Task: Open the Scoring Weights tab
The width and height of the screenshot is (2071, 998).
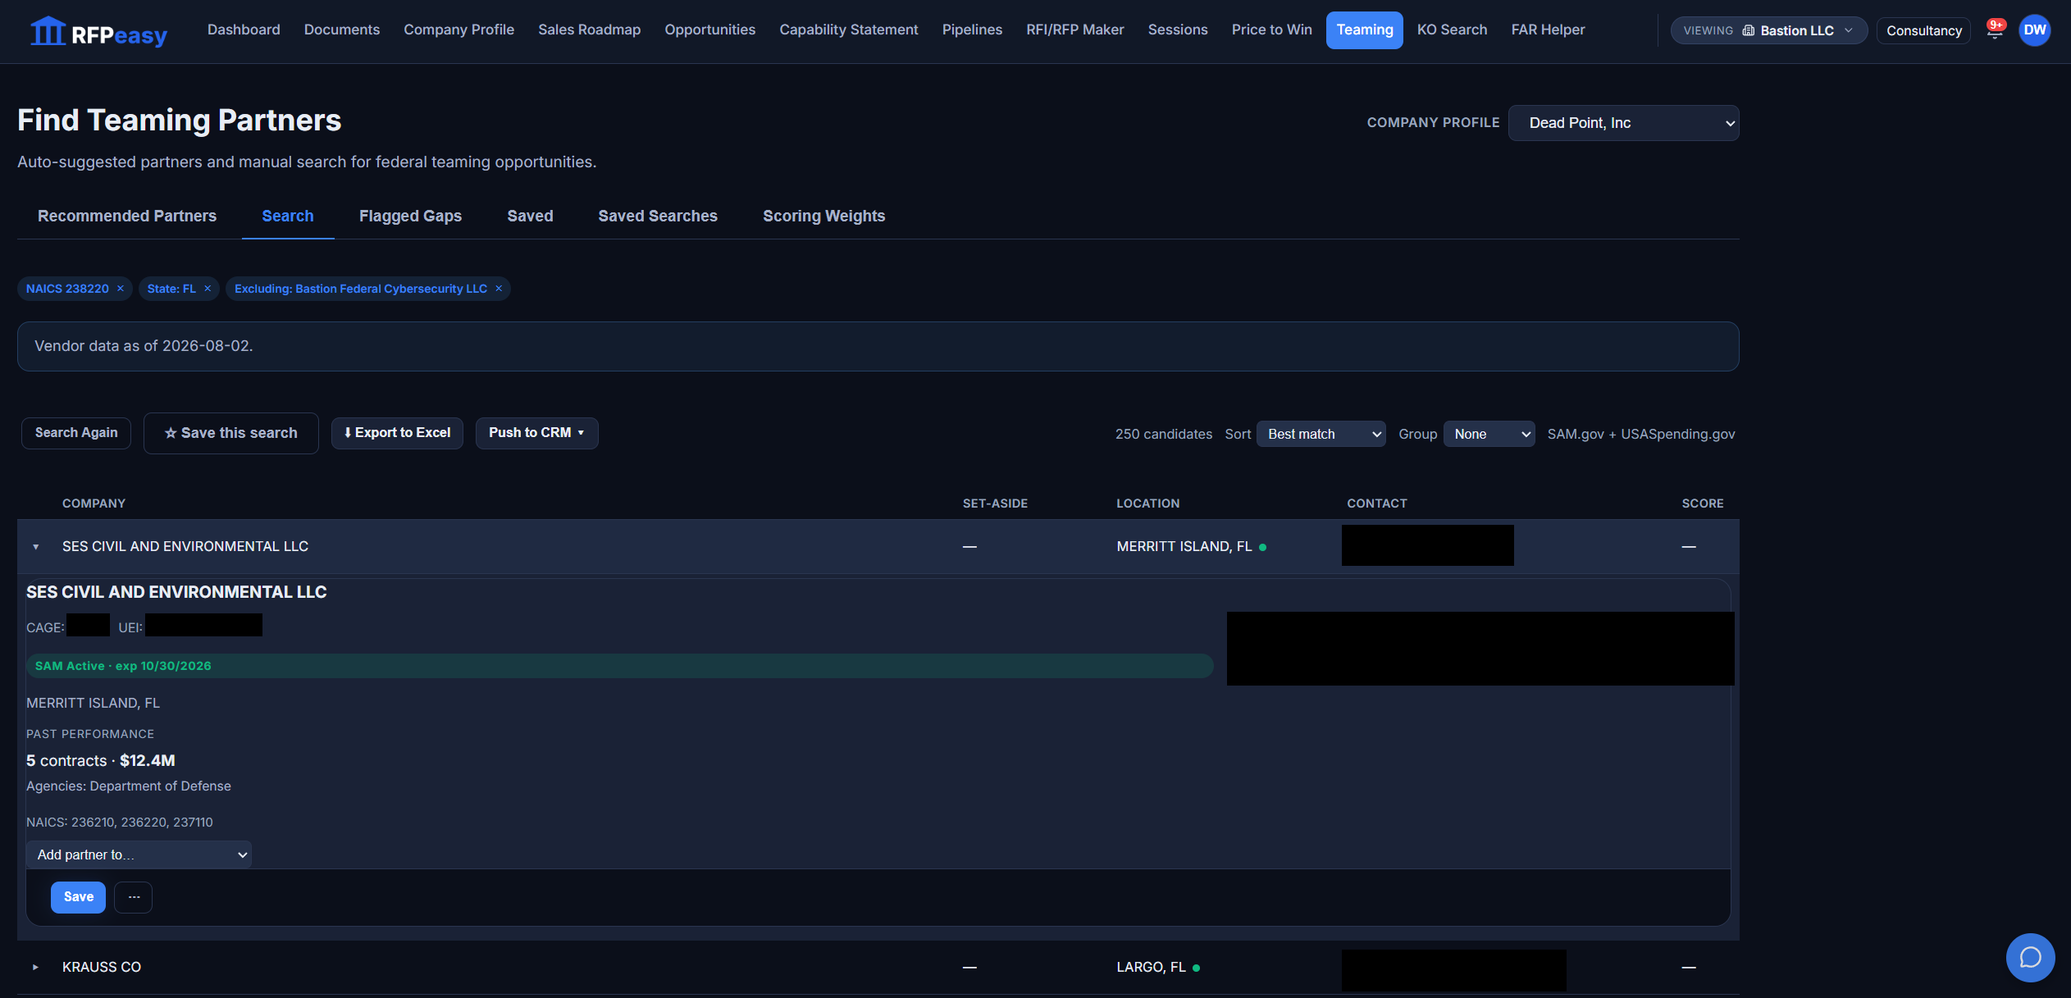Action: click(823, 216)
